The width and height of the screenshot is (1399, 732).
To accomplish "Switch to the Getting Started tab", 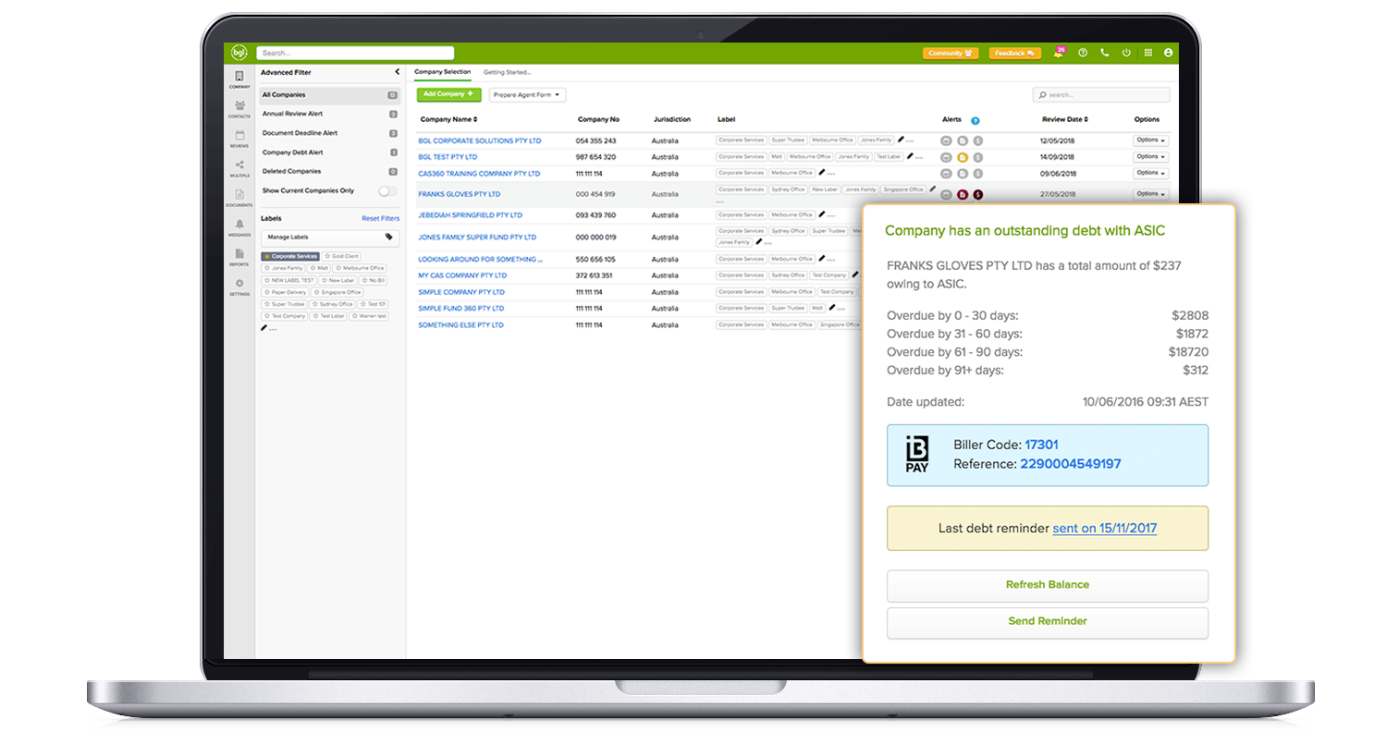I will pos(507,72).
